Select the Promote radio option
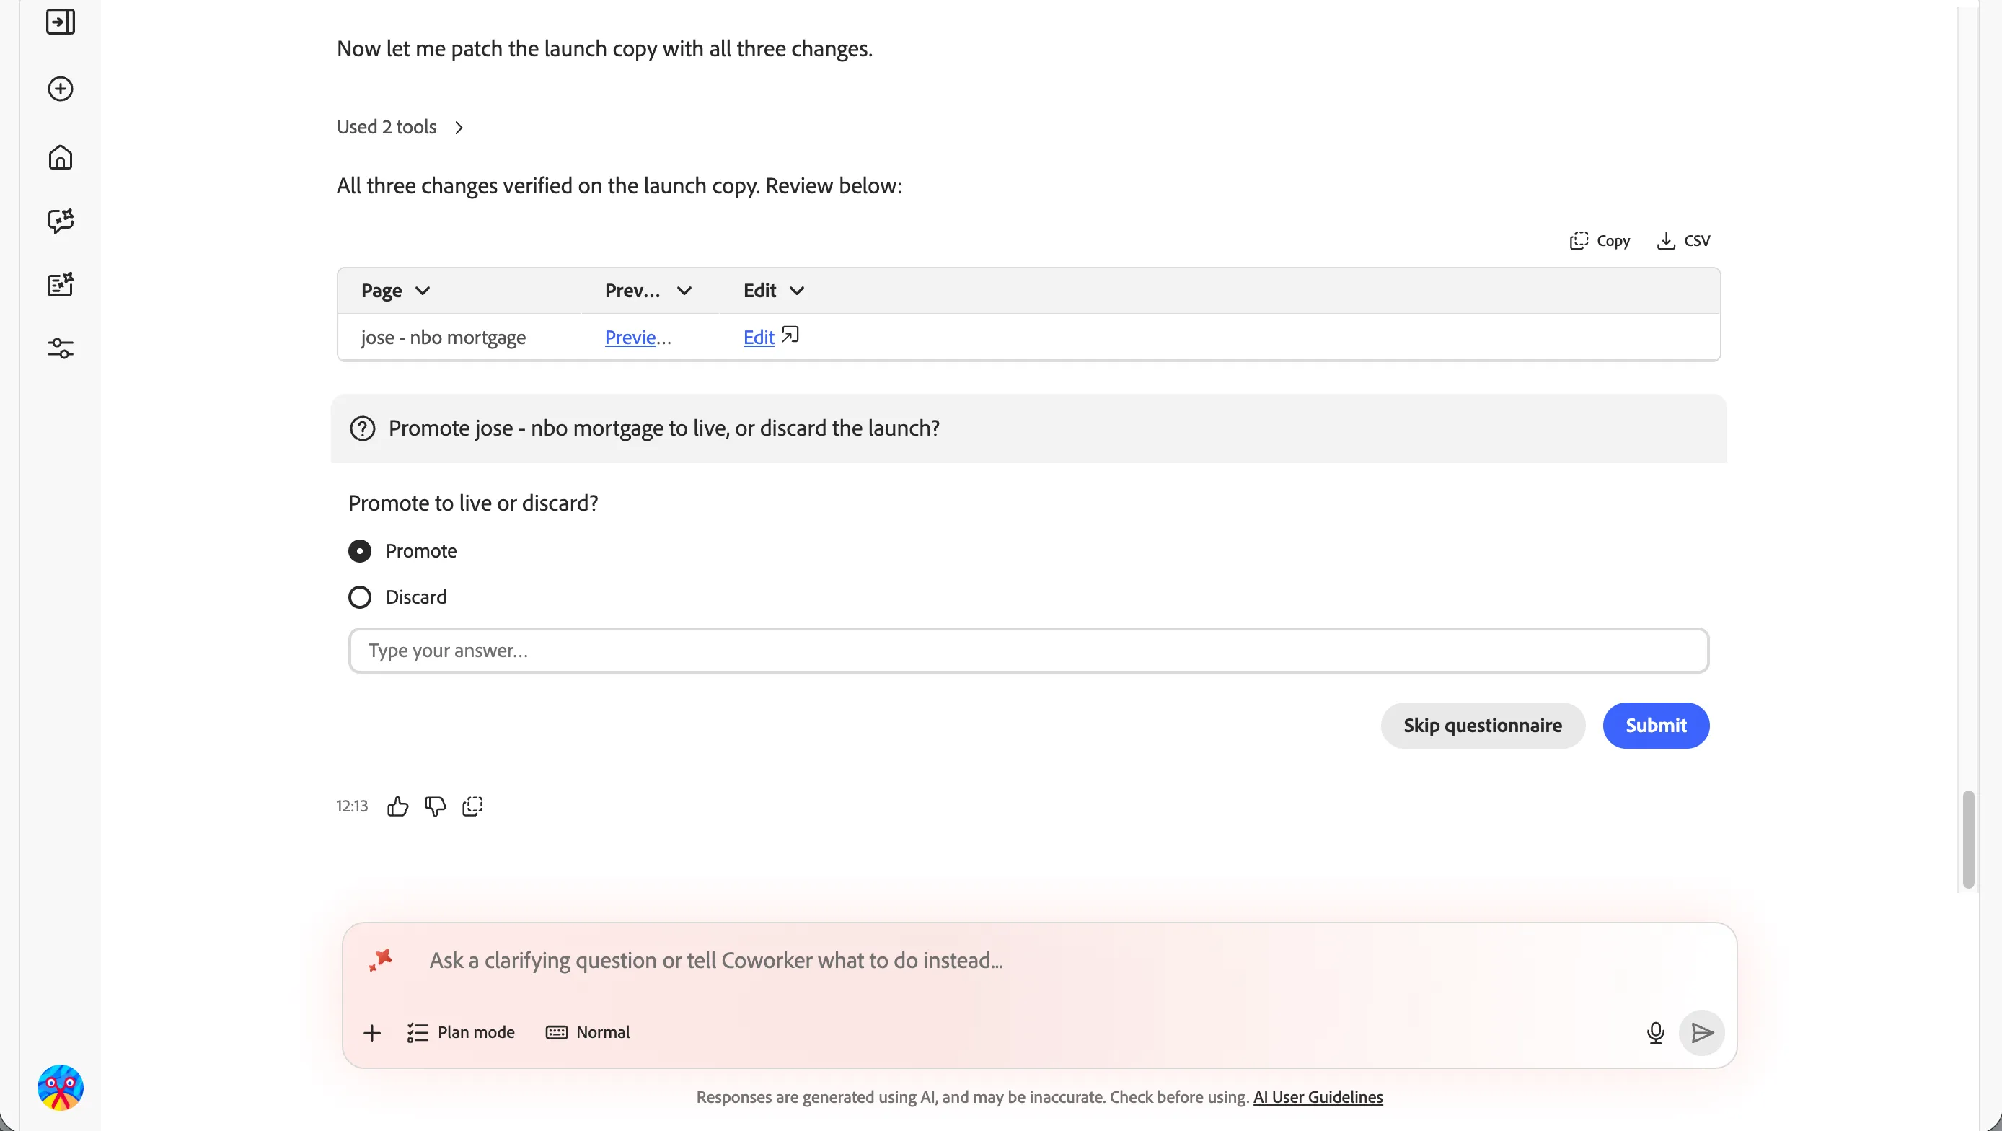Screen dimensions: 2002x1131 coord(360,551)
